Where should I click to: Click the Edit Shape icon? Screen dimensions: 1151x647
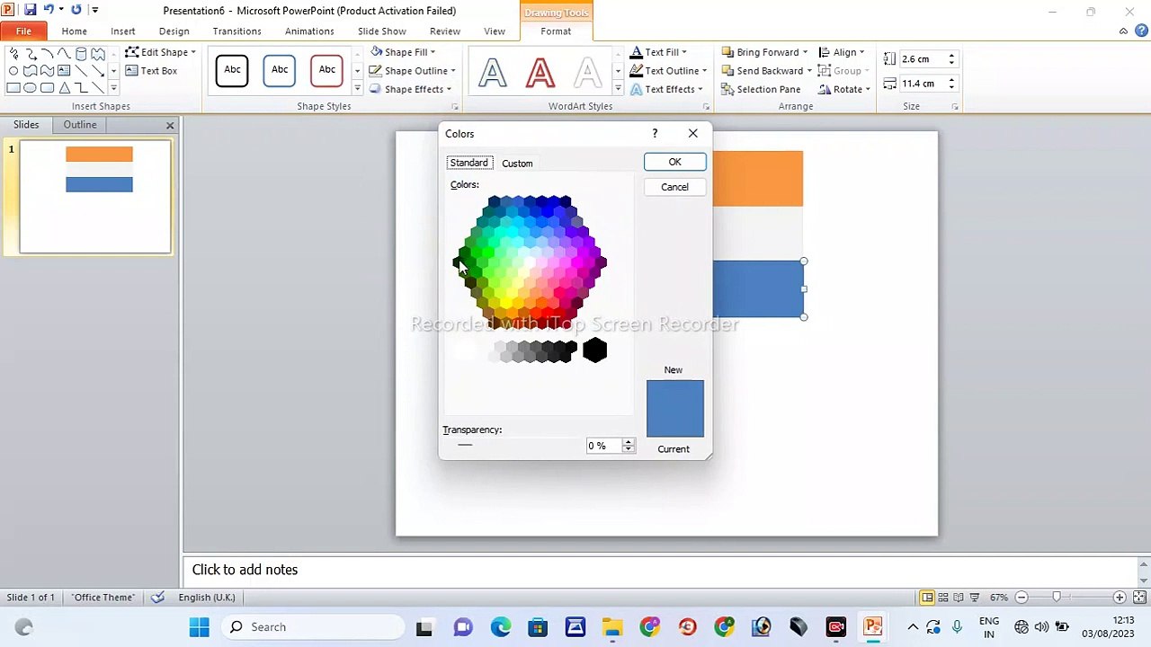point(132,52)
